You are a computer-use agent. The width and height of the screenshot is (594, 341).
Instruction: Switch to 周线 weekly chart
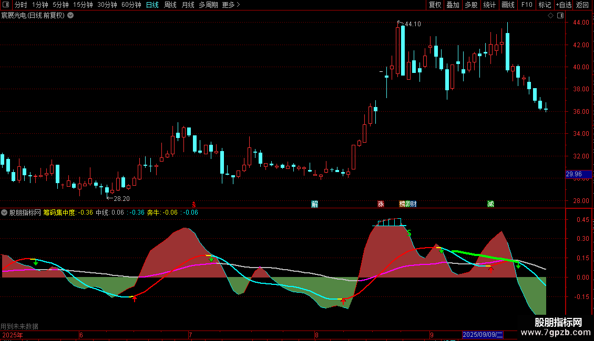click(170, 5)
